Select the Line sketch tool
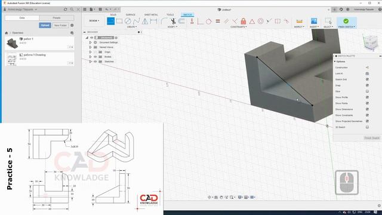 [x=110, y=21]
